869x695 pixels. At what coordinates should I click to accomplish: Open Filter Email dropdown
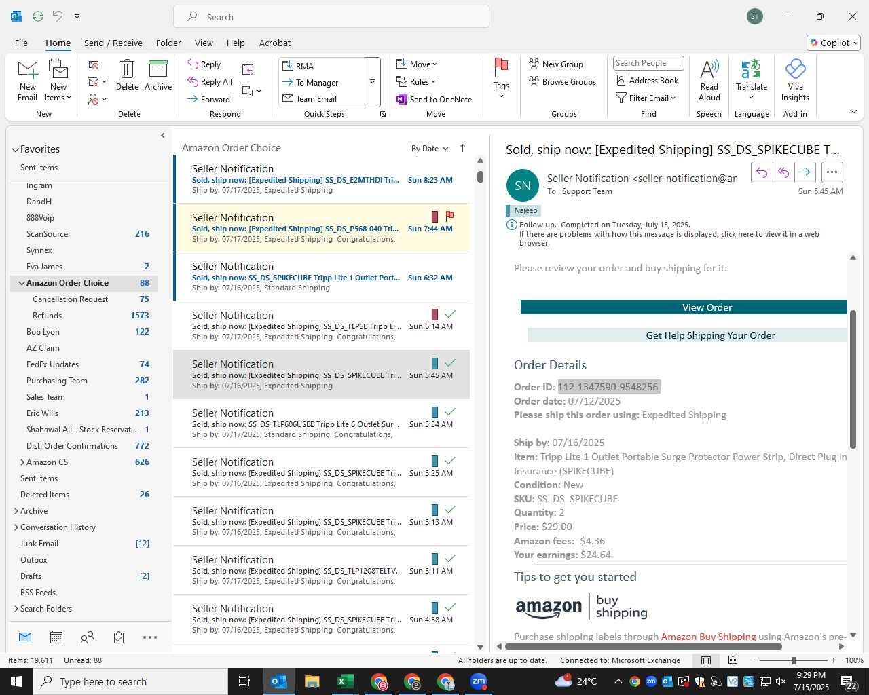[x=646, y=98]
